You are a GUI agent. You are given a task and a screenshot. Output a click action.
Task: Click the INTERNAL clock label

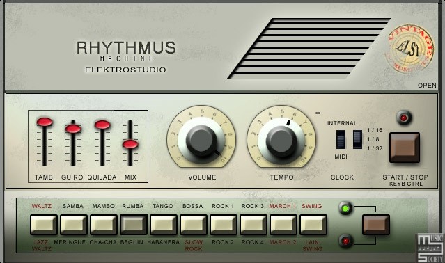(342, 123)
